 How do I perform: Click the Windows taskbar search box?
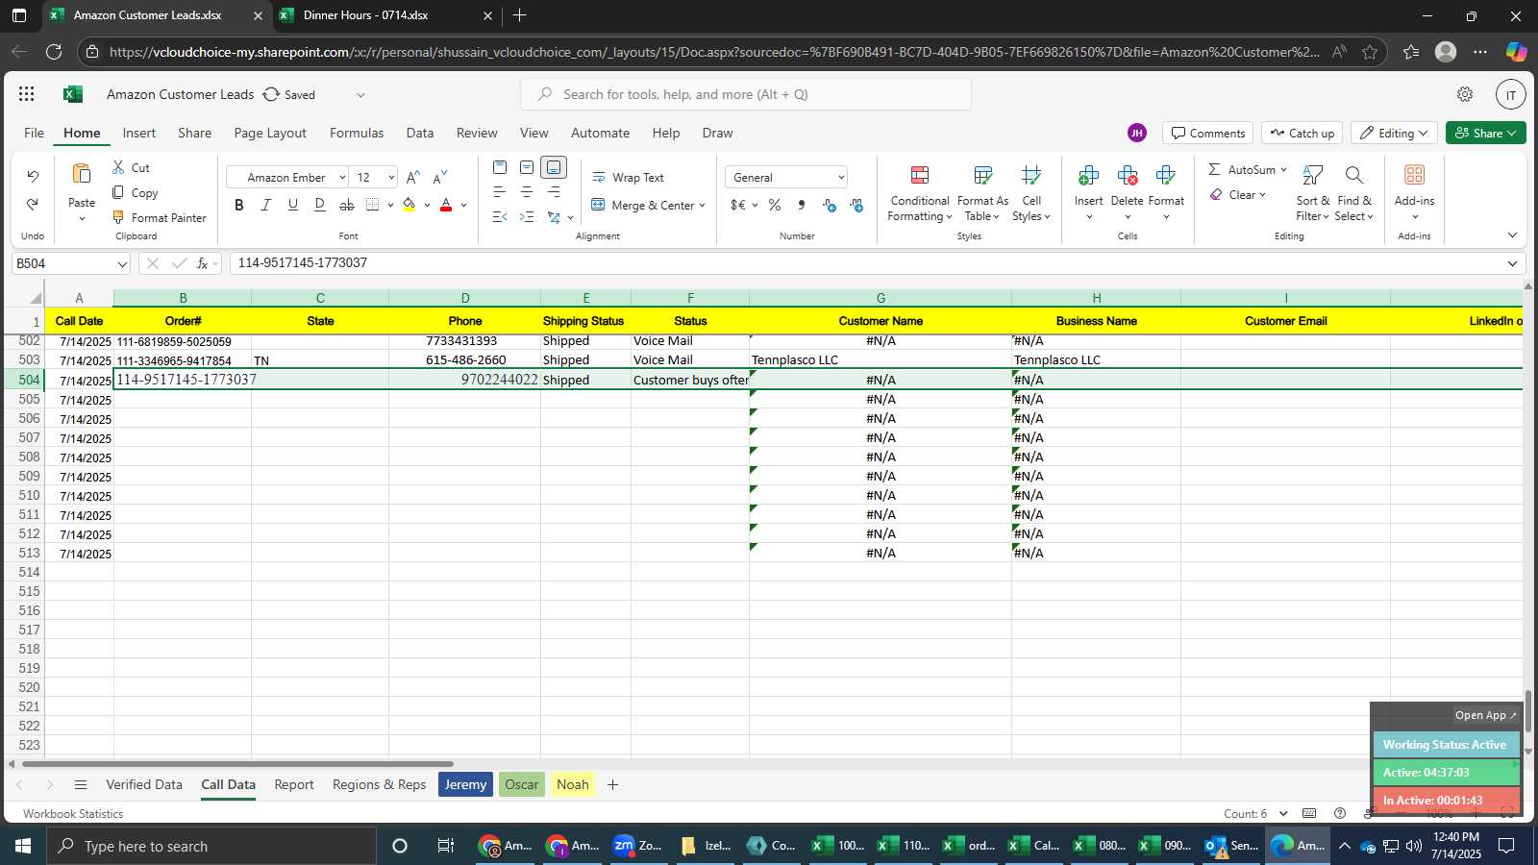(x=211, y=846)
